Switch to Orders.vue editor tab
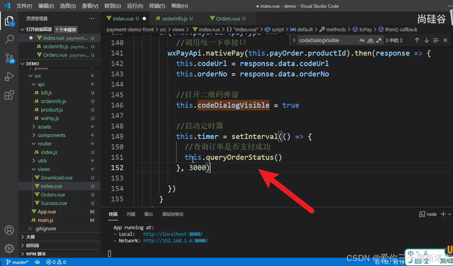453x266 pixels. pos(228,19)
